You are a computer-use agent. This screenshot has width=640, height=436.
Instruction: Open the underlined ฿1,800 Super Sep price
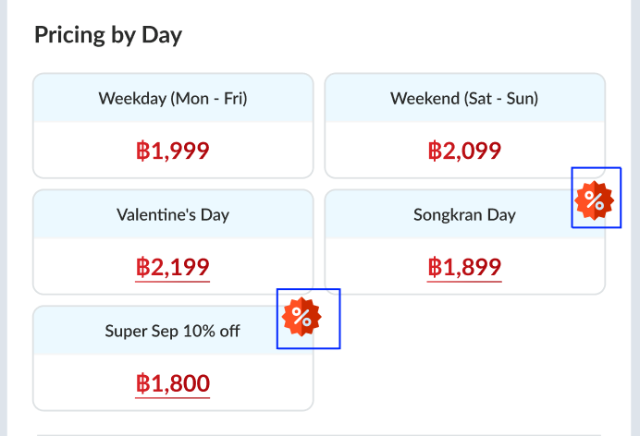(x=173, y=383)
